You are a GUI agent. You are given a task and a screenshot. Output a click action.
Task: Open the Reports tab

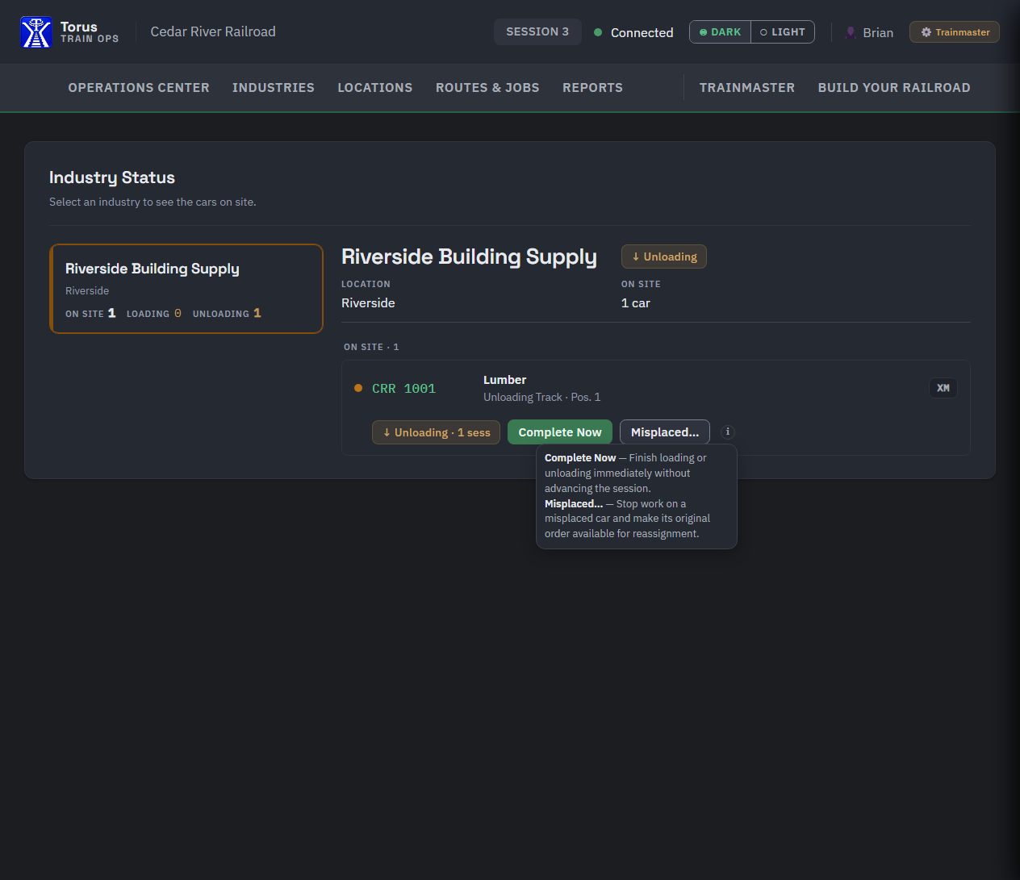[x=593, y=88]
